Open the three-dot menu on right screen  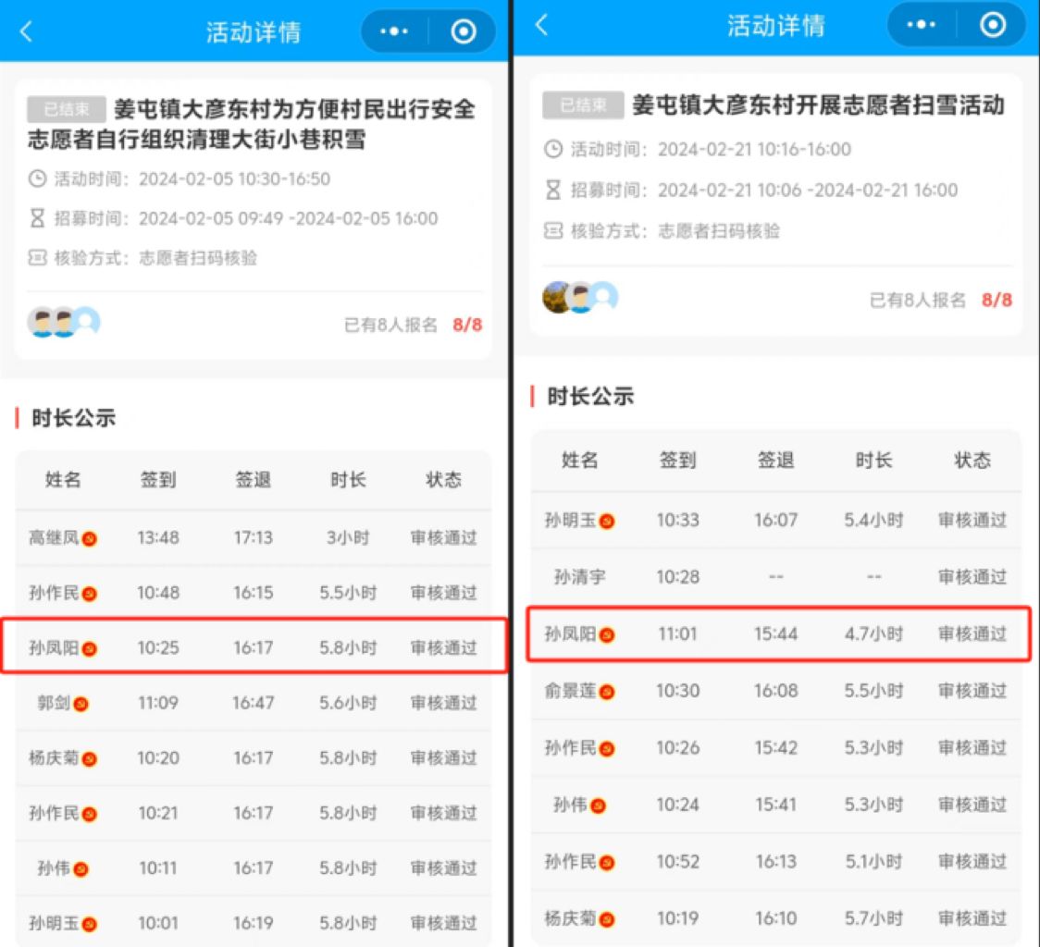[921, 25]
